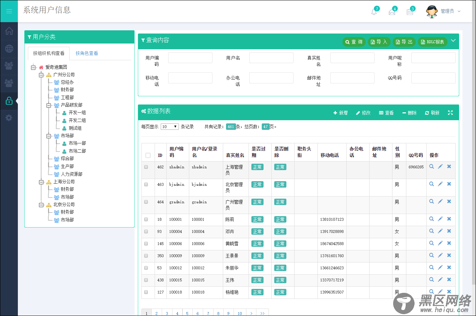Check the row checkbox for 朱丽华
This screenshot has height=316, width=476.
pyautogui.click(x=146, y=268)
